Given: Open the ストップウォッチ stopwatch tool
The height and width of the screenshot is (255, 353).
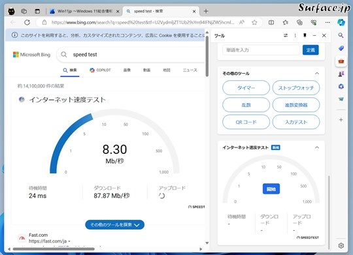Looking at the screenshot, I should pyautogui.click(x=296, y=88).
